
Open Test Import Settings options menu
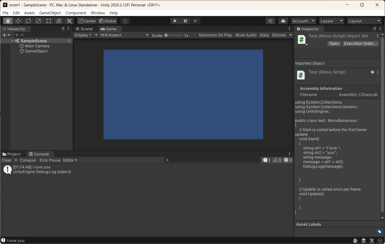point(378,36)
